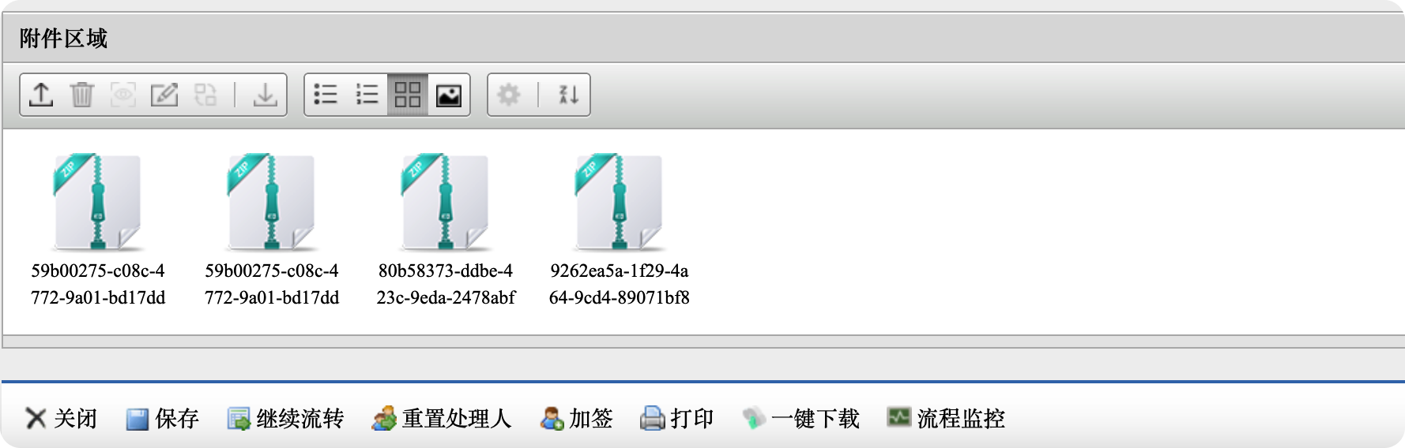Click the download arrow icon
The image size is (1405, 448).
266,95
